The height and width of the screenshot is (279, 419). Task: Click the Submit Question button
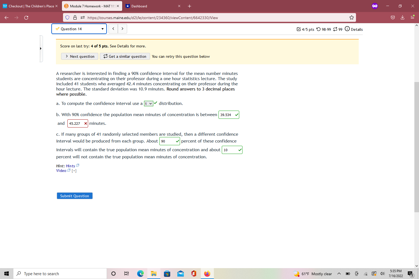(74, 196)
